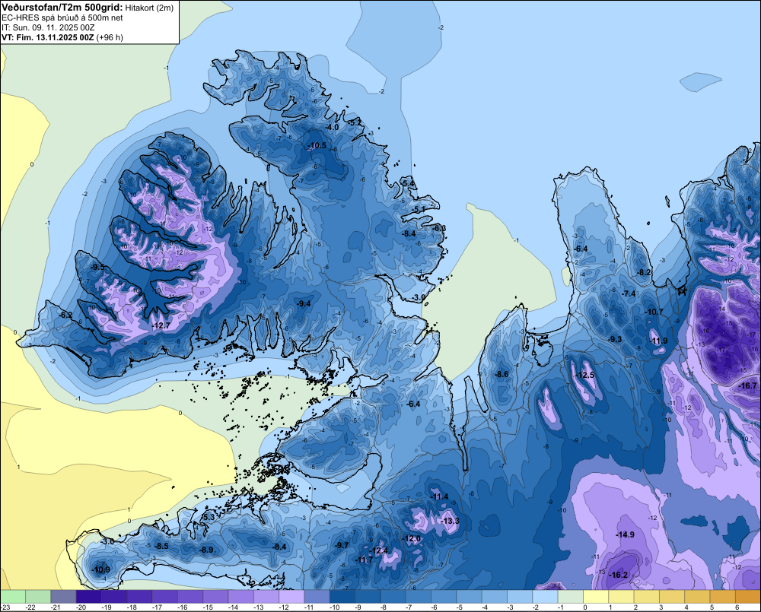Click the legend swatch above label -16
The image size is (761, 612).
coord(190,597)
